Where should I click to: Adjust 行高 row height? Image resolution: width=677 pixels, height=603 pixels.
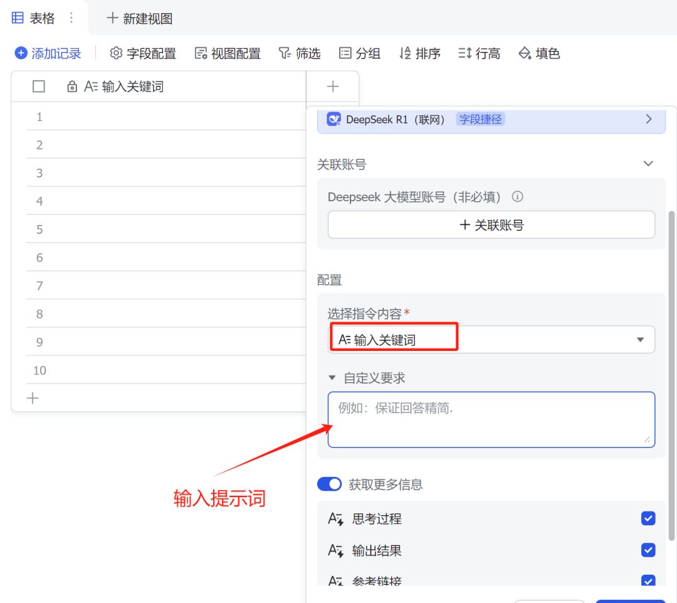tap(480, 54)
